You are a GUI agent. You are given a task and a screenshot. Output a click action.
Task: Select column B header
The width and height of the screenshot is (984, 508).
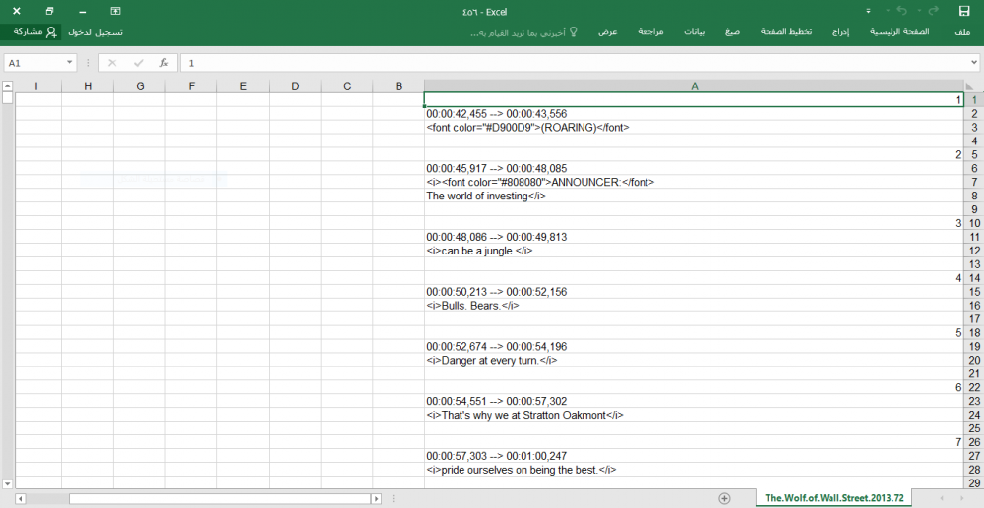tap(399, 86)
